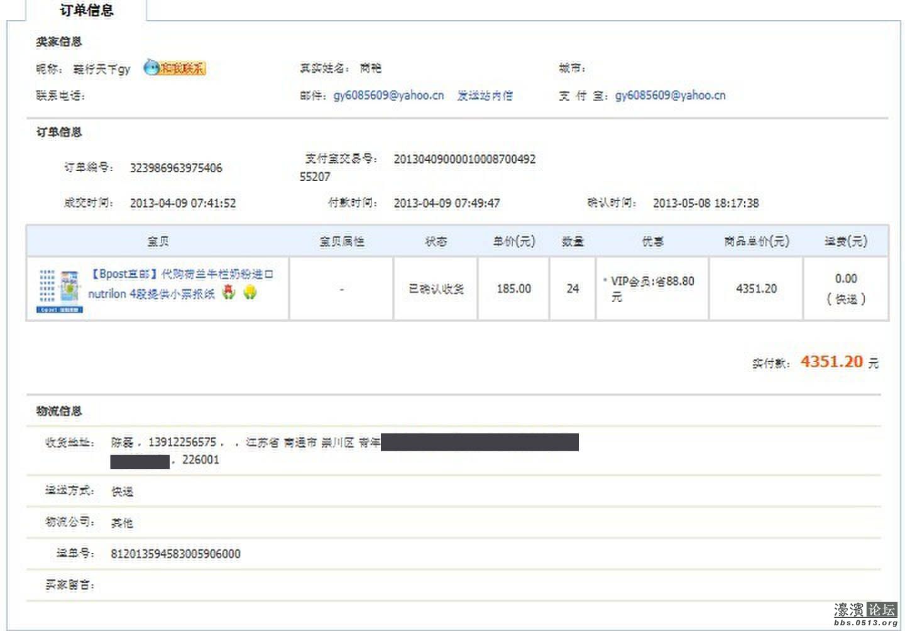Open the 发送站内信 message link
Image resolution: width=905 pixels, height=631 pixels.
click(x=484, y=96)
